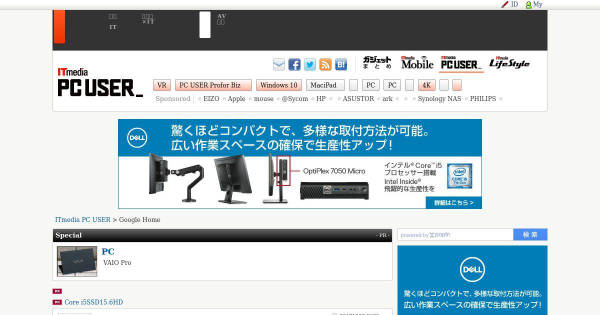
Task: Switch to the ITmedia LifeStyle logo tab
Action: pyautogui.click(x=509, y=62)
